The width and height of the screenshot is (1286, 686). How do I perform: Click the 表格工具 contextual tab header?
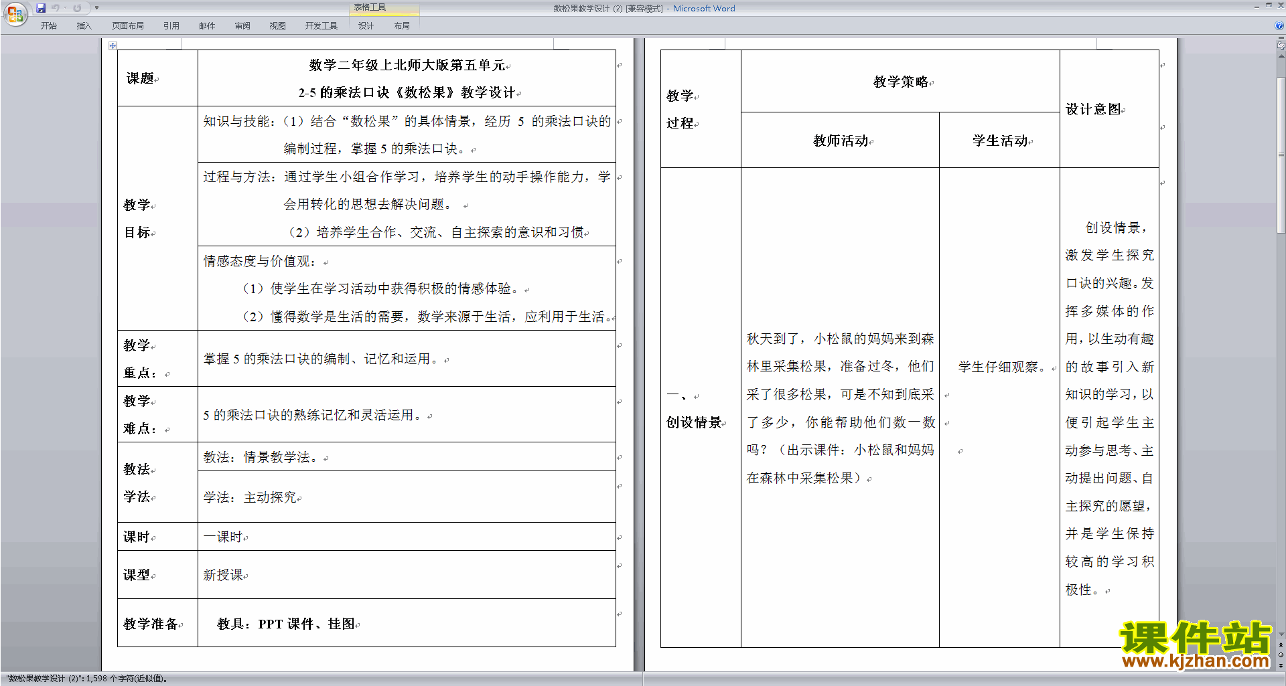pyautogui.click(x=384, y=7)
